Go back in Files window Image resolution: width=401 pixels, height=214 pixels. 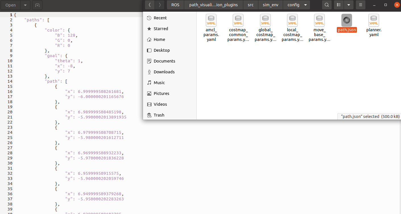point(150,5)
